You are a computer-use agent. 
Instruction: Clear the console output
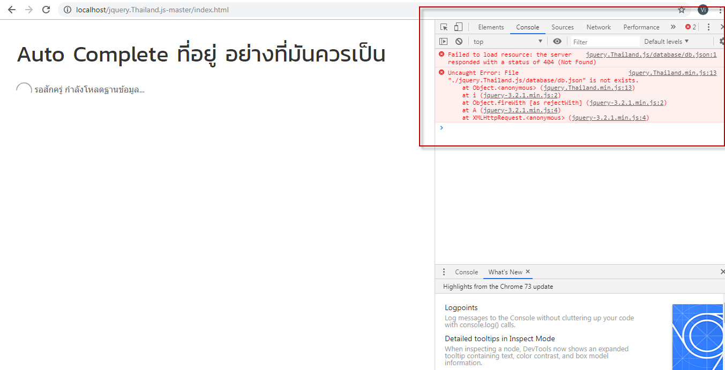coord(458,41)
